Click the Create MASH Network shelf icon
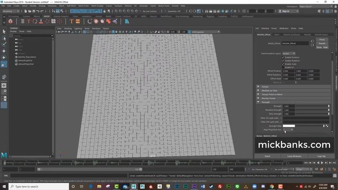338x190 pixels. click(x=11, y=21)
